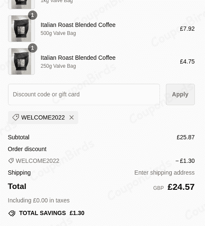
Task: Click the Apply discount button
Action: (180, 94)
